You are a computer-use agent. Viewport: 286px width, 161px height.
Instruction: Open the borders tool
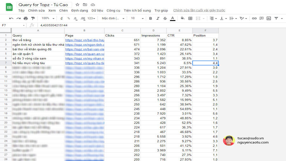(190, 18)
